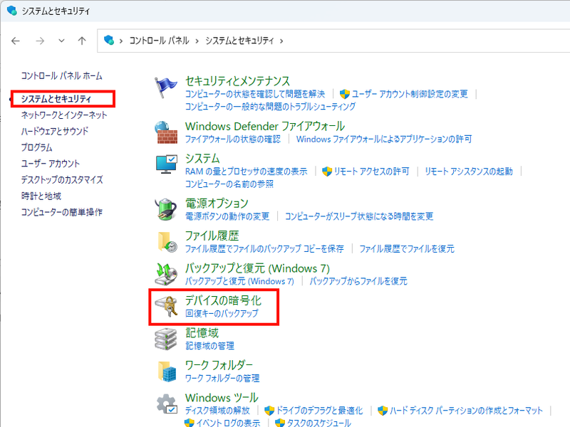570x427 pixels.
Task: Select デスクトップのカスタマイズ in the sidebar
Action: pos(62,180)
